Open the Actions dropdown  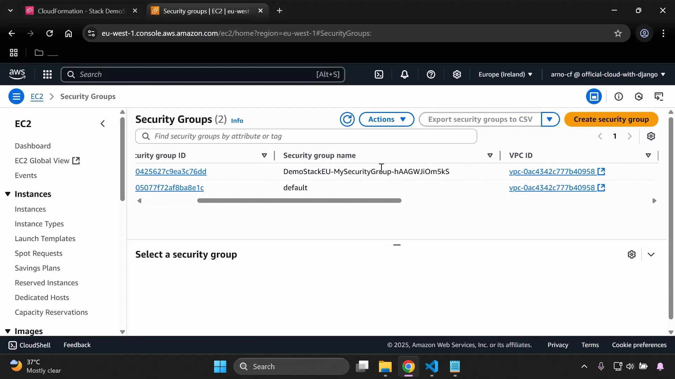(386, 119)
